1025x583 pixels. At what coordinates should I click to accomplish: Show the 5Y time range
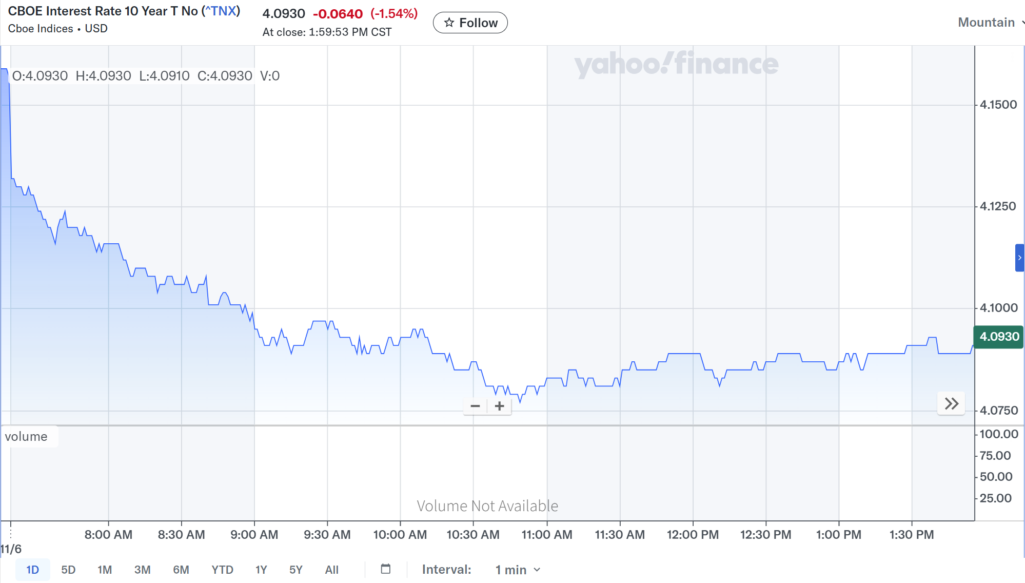point(295,570)
